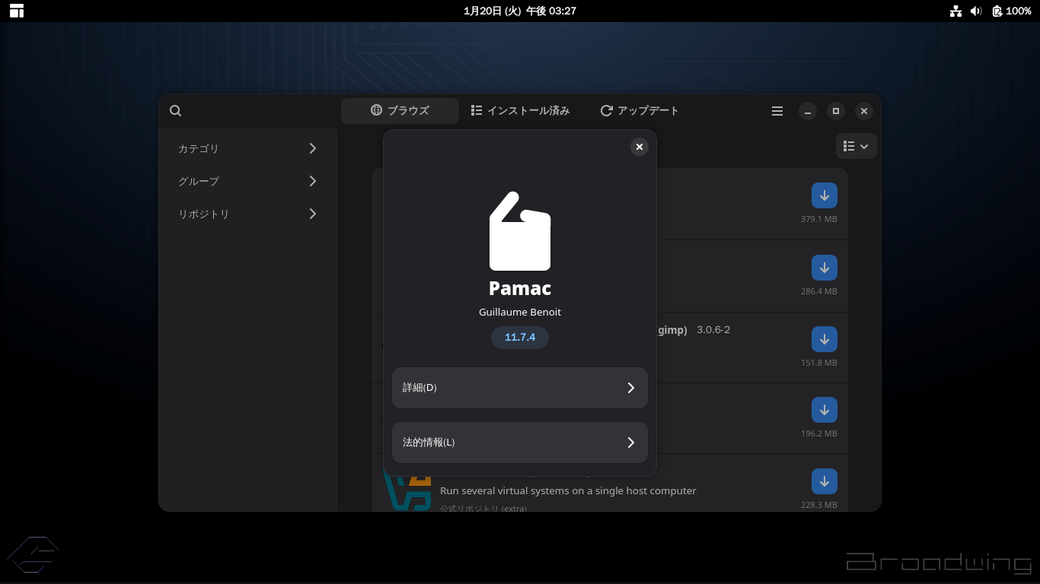
Task: Click the developer name Guillaume Benoit
Action: pyautogui.click(x=520, y=312)
